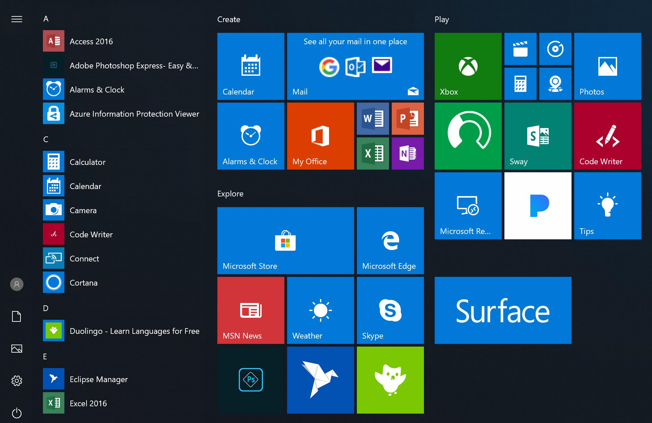Click the user account icon
Image resolution: width=652 pixels, height=423 pixels.
16,284
